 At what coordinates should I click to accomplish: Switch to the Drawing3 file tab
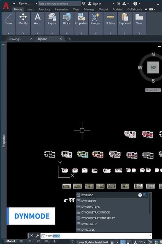[14, 39]
